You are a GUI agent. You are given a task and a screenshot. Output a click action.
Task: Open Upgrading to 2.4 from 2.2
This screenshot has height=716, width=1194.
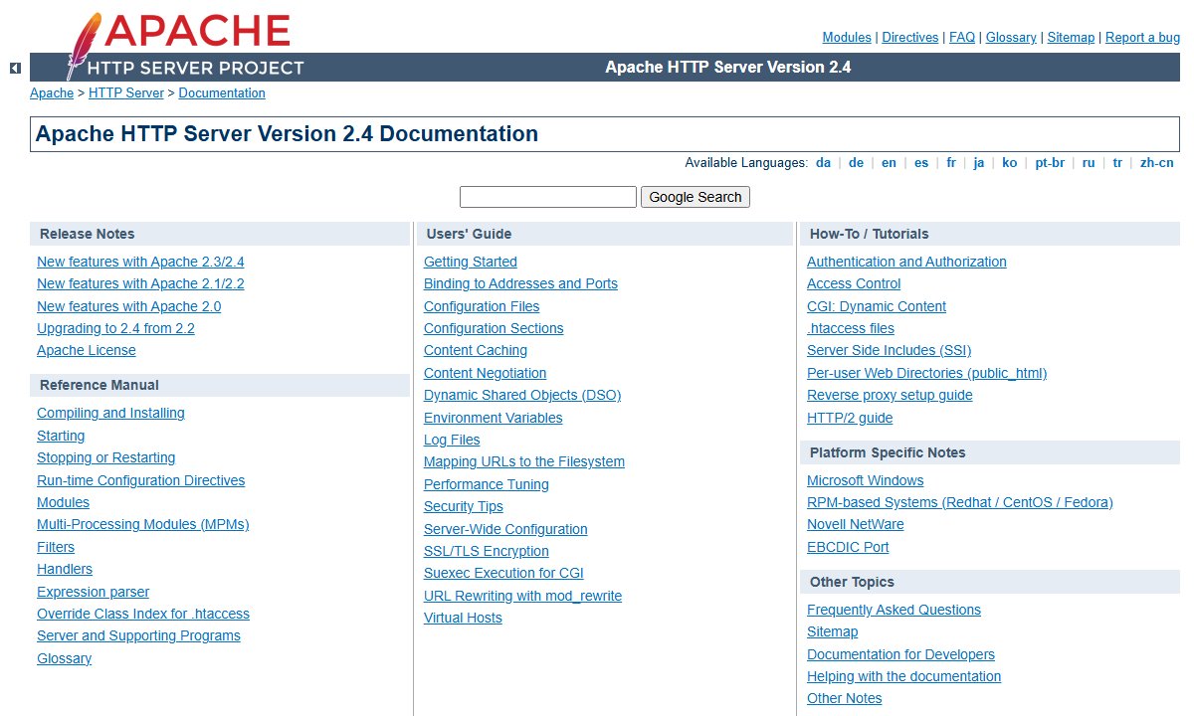tap(115, 329)
